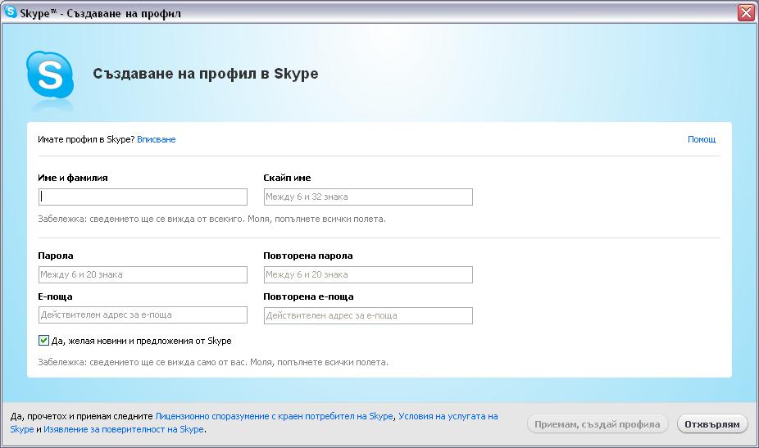Open the Условия на услугата на Skype link
The width and height of the screenshot is (759, 448).
click(448, 416)
